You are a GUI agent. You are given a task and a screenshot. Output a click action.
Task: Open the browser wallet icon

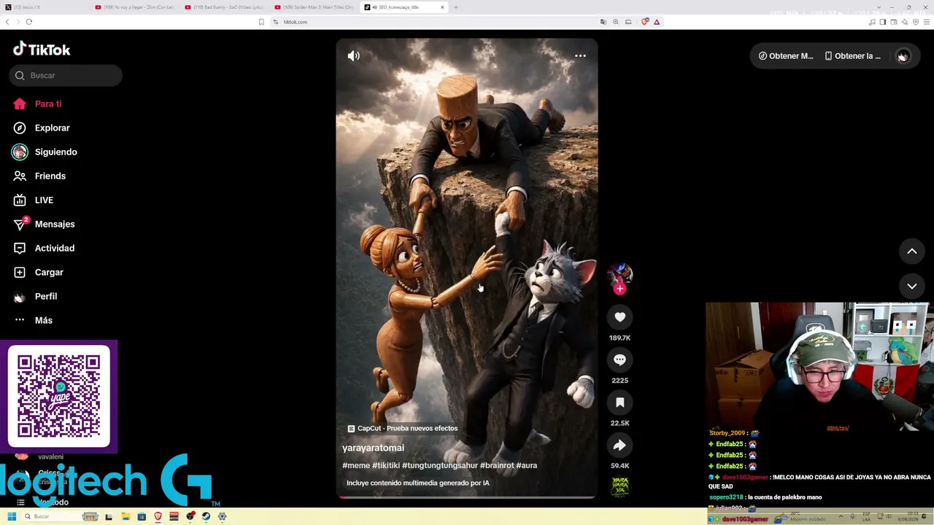(894, 22)
